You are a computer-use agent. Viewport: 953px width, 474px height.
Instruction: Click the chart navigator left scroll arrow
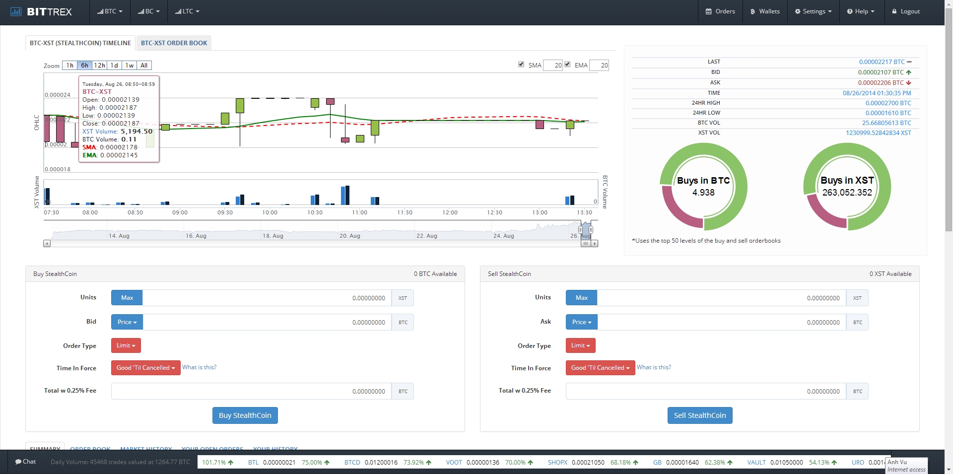tap(47, 244)
